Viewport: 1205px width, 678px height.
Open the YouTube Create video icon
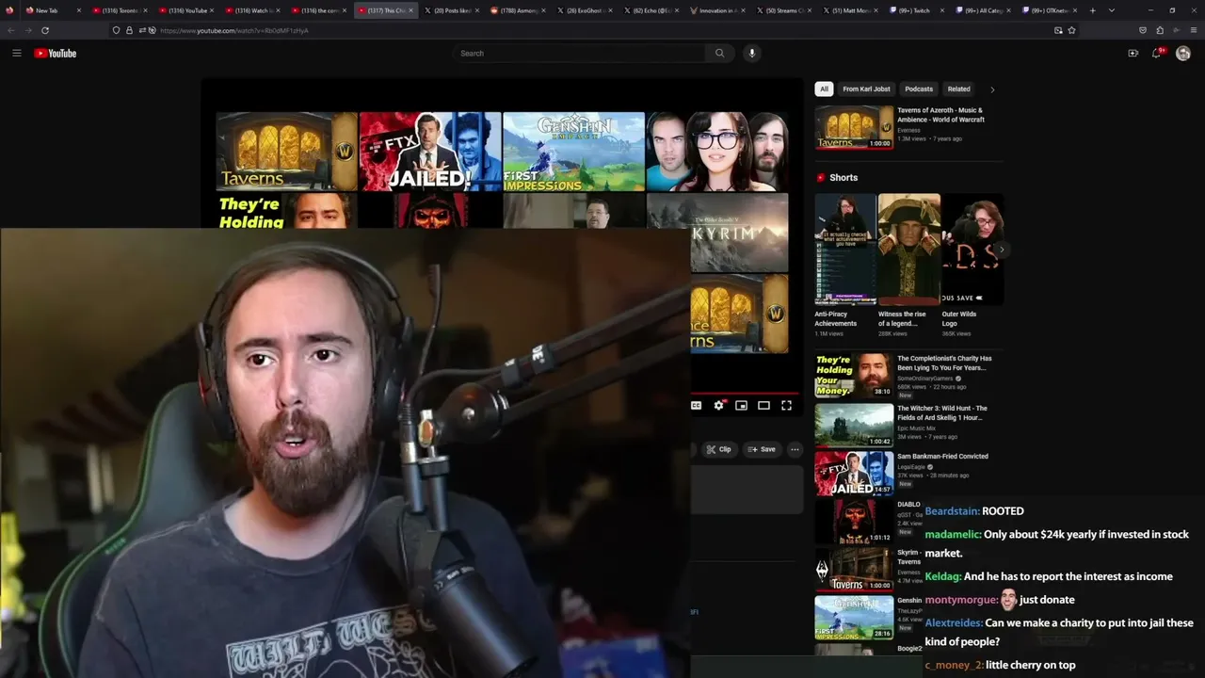[x=1133, y=53]
